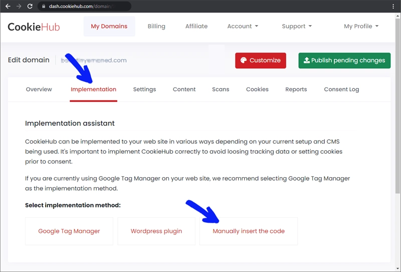Image resolution: width=401 pixels, height=272 pixels.
Task: Open the browser three-dot menu
Action: (393, 6)
